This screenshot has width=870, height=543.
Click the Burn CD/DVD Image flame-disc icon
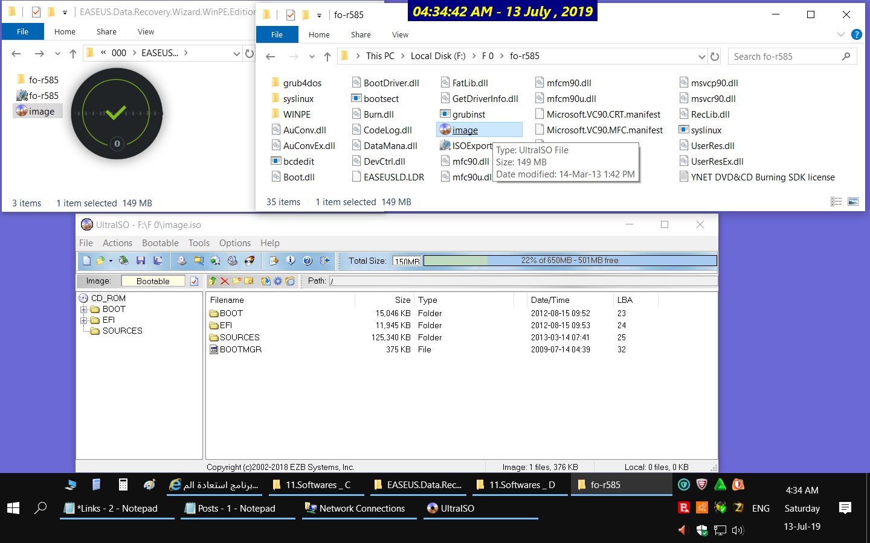click(x=250, y=261)
